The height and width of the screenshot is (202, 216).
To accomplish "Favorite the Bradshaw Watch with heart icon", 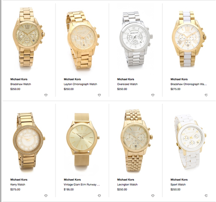I will (x=46, y=95).
